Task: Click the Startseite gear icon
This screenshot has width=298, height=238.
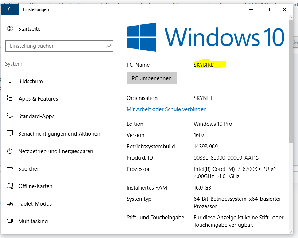Action: coord(10,29)
